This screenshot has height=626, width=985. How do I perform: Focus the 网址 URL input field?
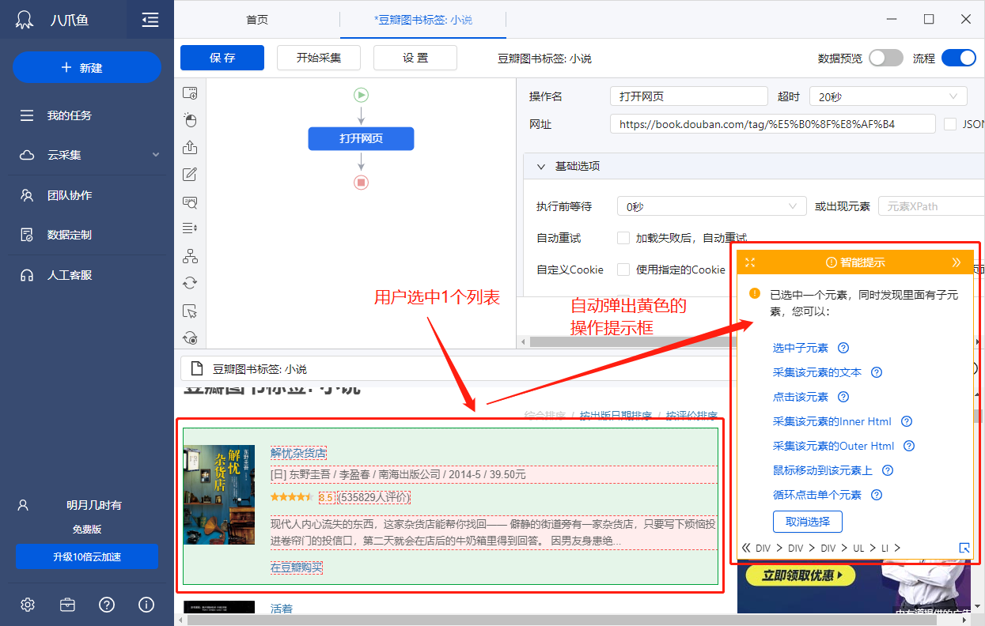pos(775,124)
